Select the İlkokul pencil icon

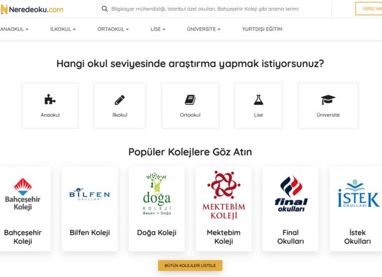120,100
